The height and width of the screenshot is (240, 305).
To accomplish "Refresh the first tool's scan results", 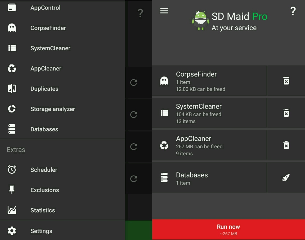I will click(x=134, y=82).
